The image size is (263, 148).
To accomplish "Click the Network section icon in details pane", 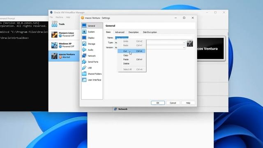I will (115, 109).
